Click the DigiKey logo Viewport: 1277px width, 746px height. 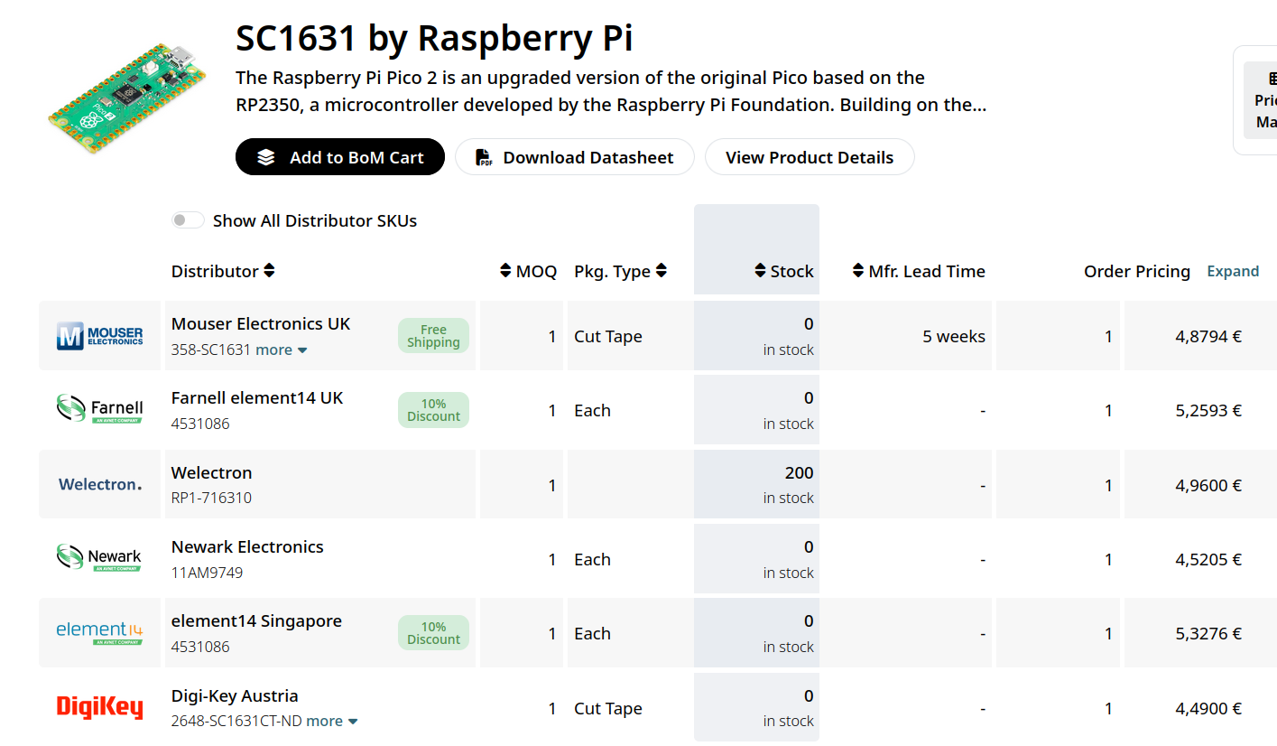(100, 706)
